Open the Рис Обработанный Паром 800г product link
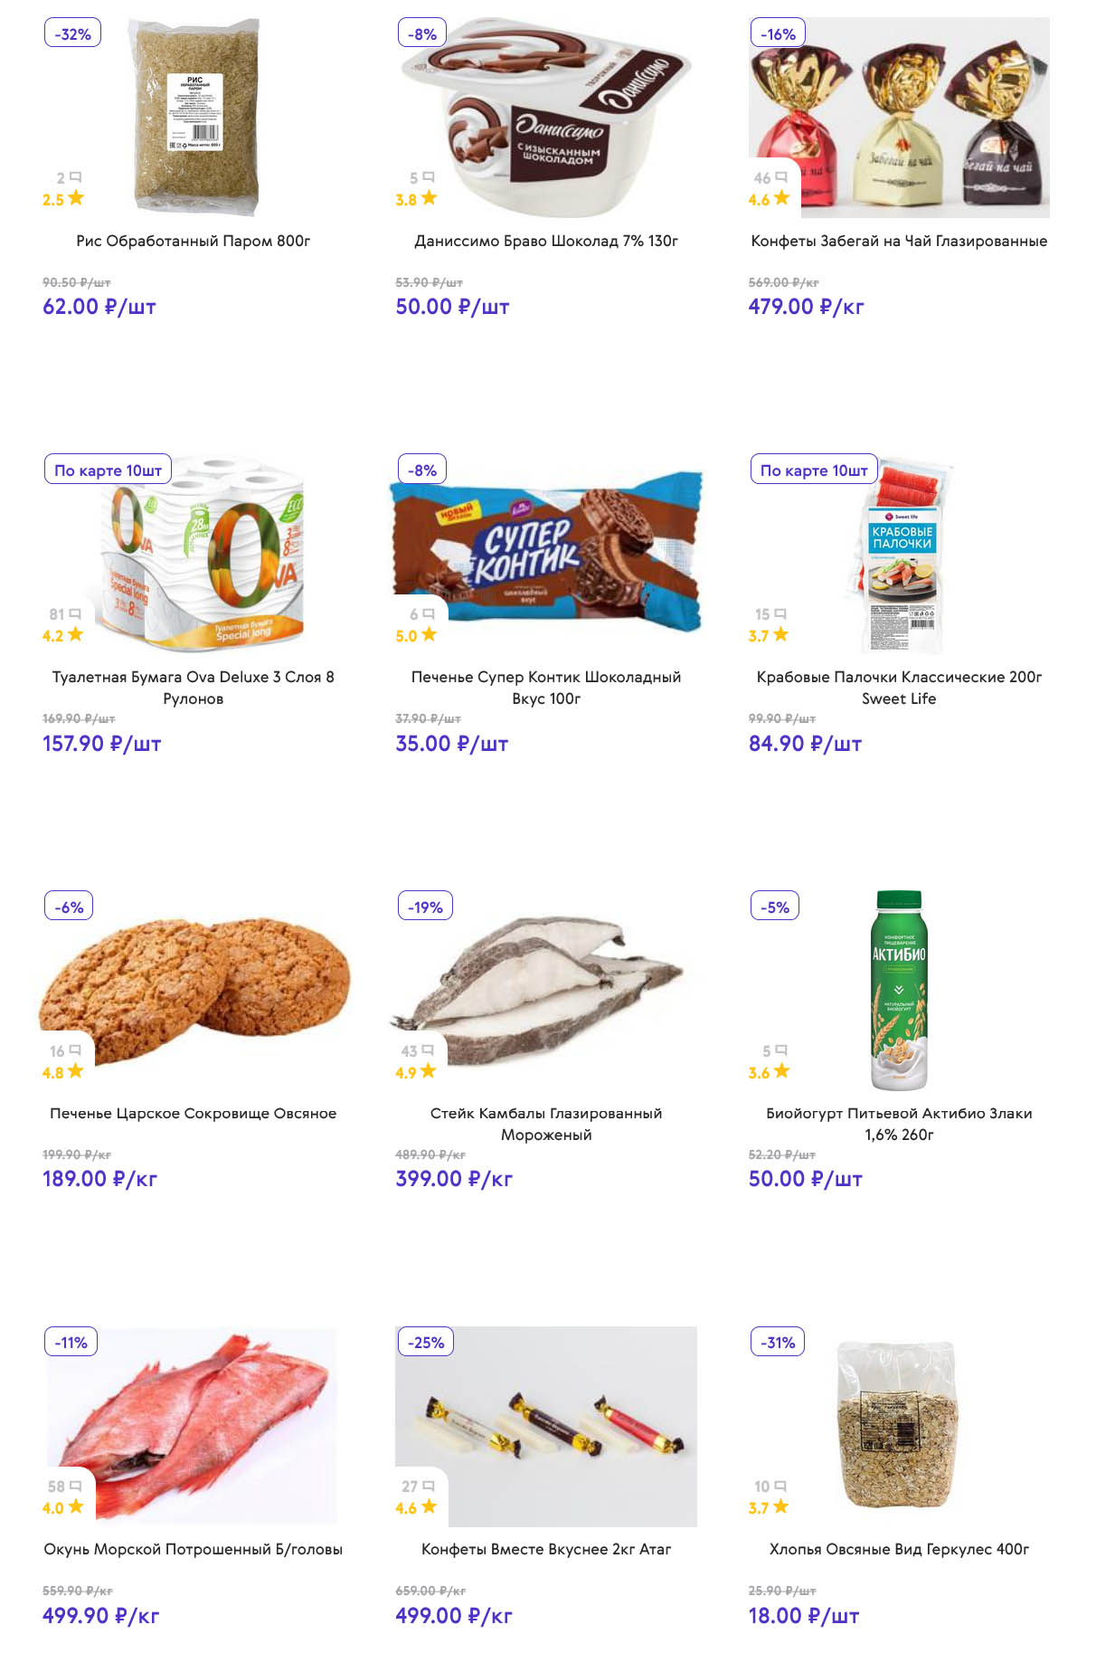The image size is (1096, 1653). point(193,241)
